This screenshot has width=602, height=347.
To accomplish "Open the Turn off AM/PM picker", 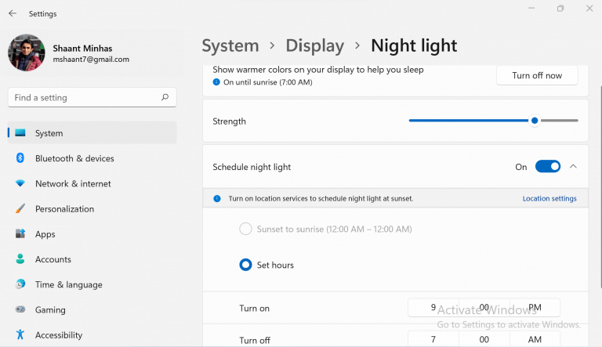I will click(x=535, y=340).
